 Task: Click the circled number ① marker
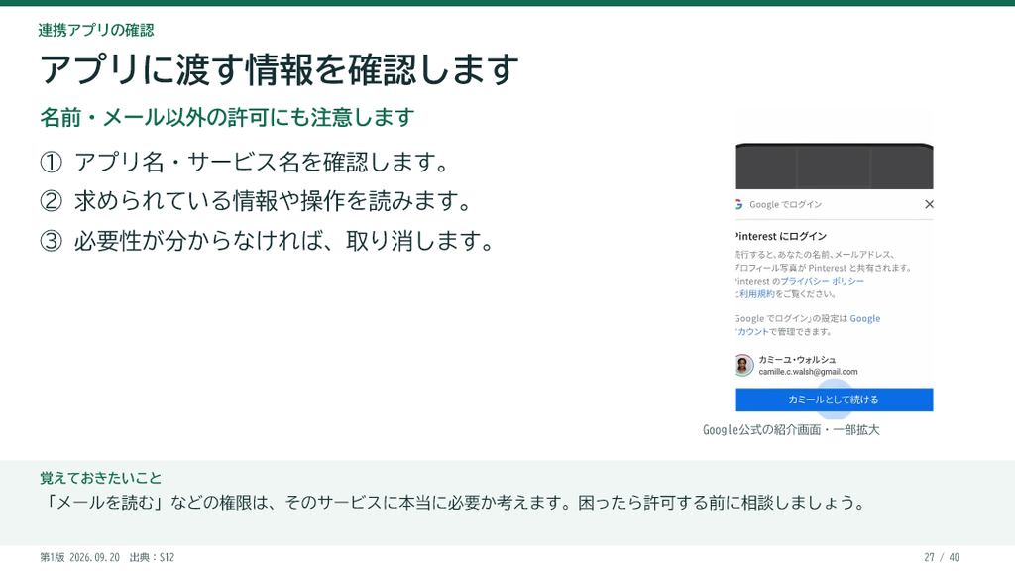(x=52, y=162)
